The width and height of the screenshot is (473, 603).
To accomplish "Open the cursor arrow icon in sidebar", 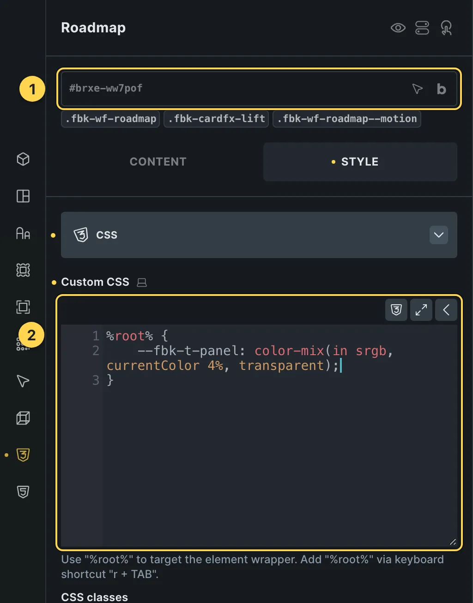I will pyautogui.click(x=23, y=381).
